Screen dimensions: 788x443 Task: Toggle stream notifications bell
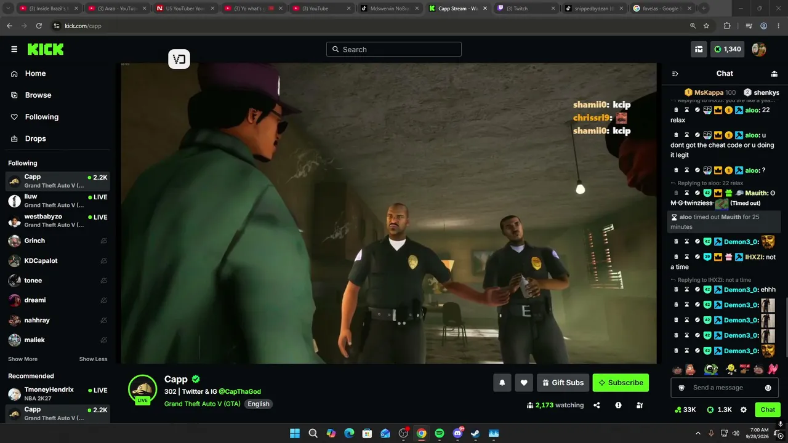tap(502, 383)
